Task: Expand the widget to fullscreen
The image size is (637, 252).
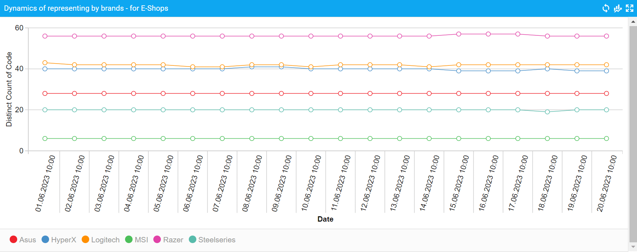Action: tap(629, 8)
